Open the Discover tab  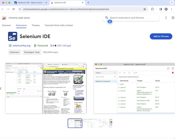tap(6, 25)
